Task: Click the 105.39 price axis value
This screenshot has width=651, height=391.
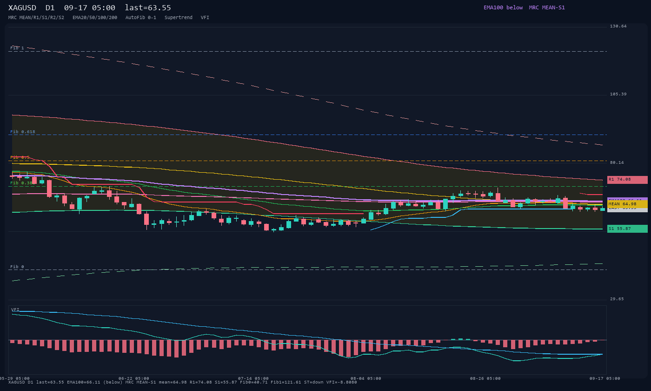Action: 618,94
